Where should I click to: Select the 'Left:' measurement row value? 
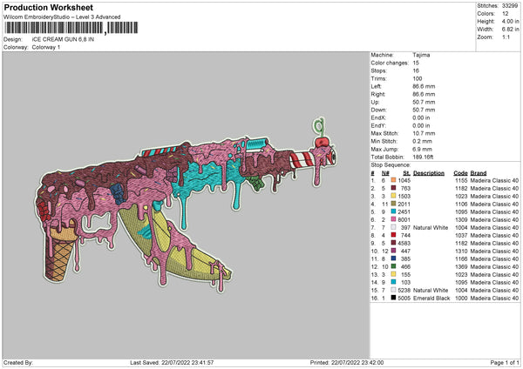[424, 86]
